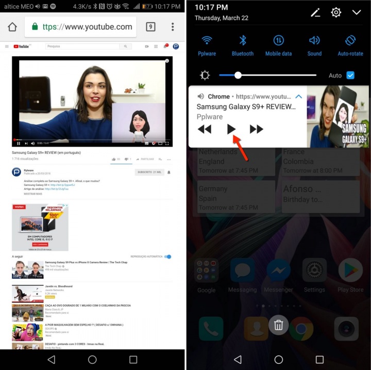Expand quick settings with the down chevron
This screenshot has width=371, height=370.
pyautogui.click(x=357, y=12)
